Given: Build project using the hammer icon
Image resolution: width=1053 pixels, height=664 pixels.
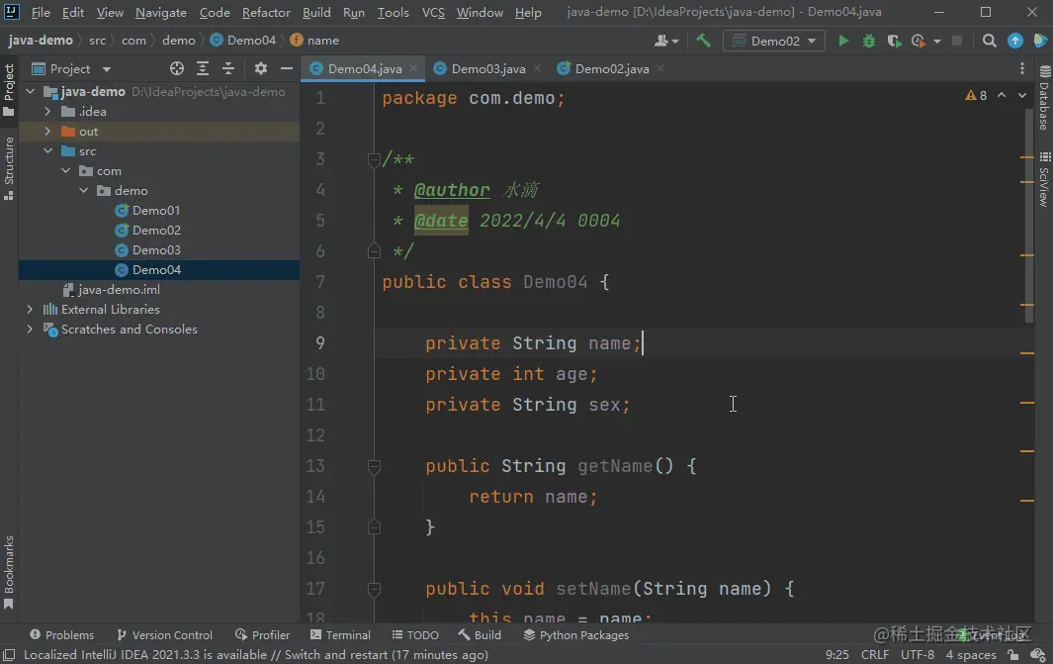Looking at the screenshot, I should point(703,41).
